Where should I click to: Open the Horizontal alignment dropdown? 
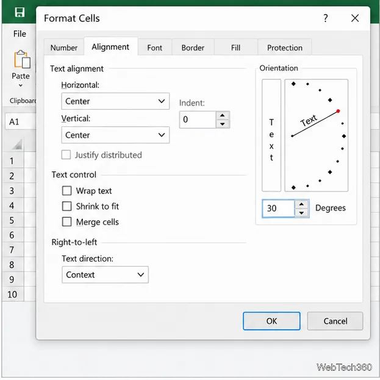click(115, 101)
